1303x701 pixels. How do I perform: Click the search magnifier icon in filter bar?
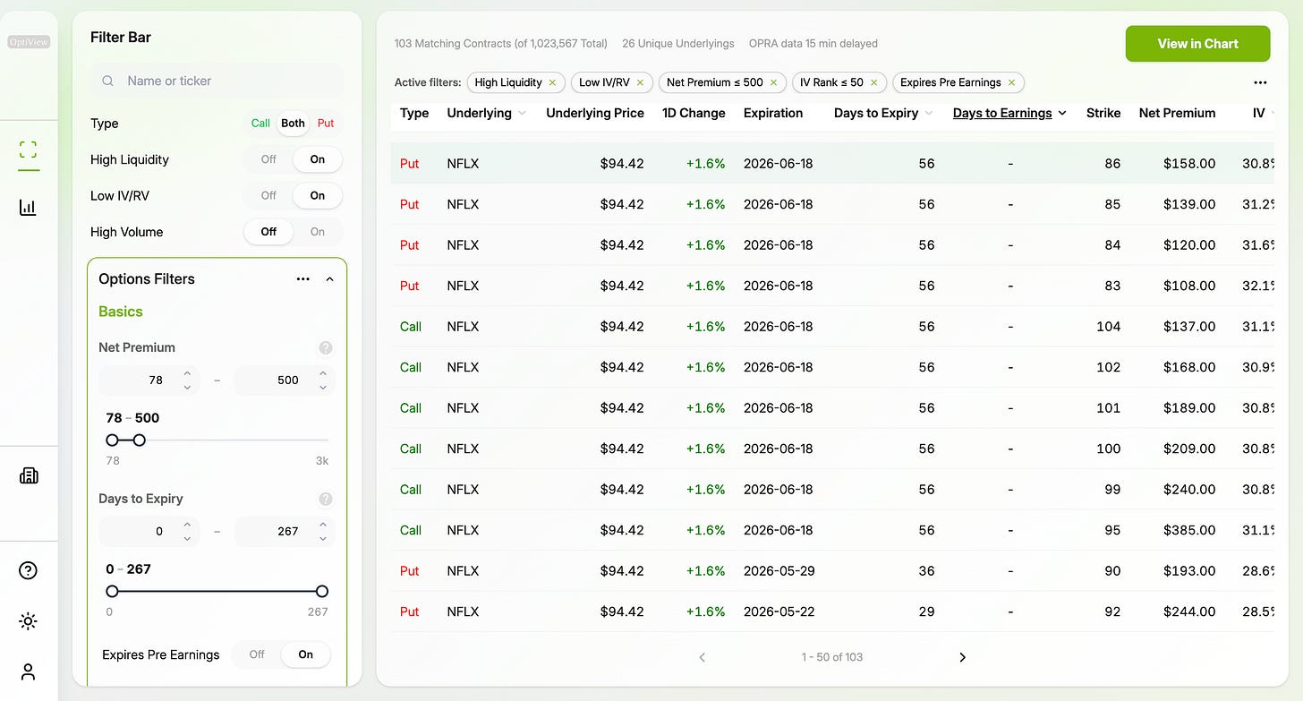[x=108, y=81]
